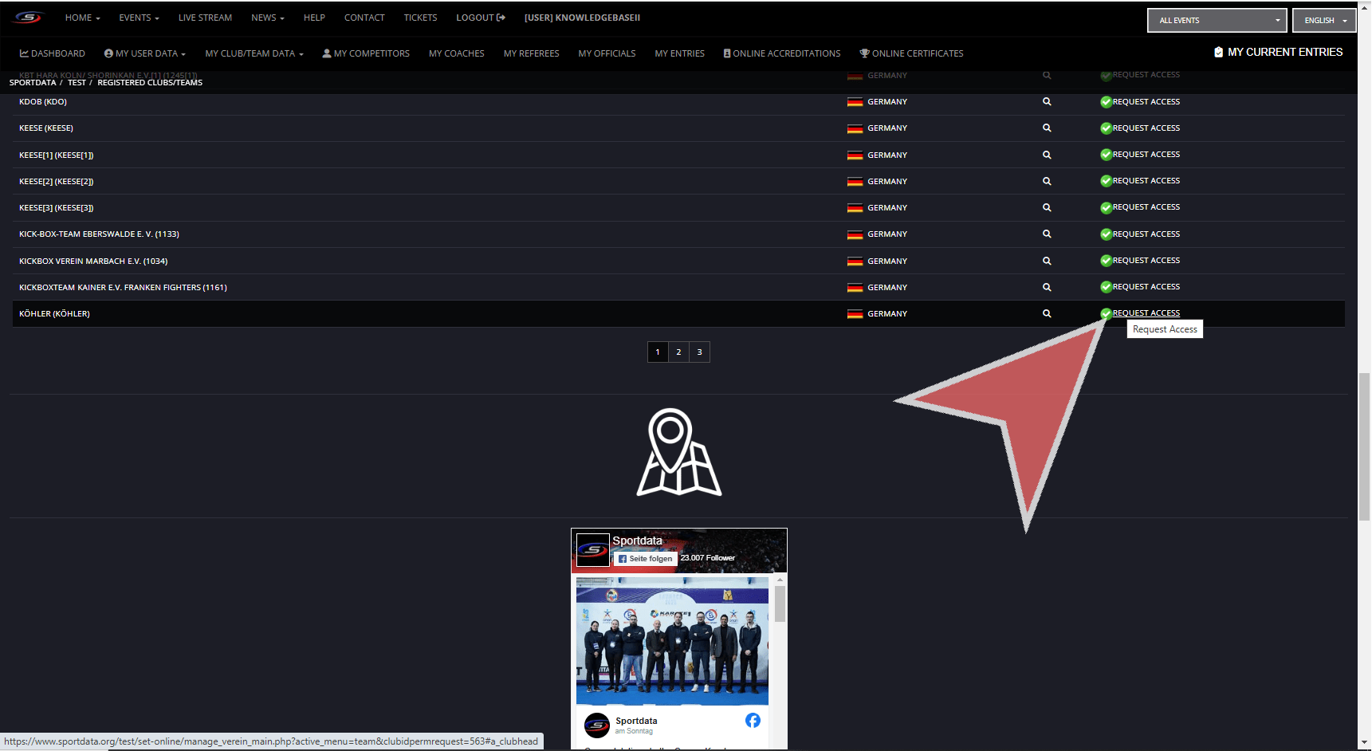1372x751 pixels.
Task: Expand the All Events dropdown
Action: pos(1217,21)
